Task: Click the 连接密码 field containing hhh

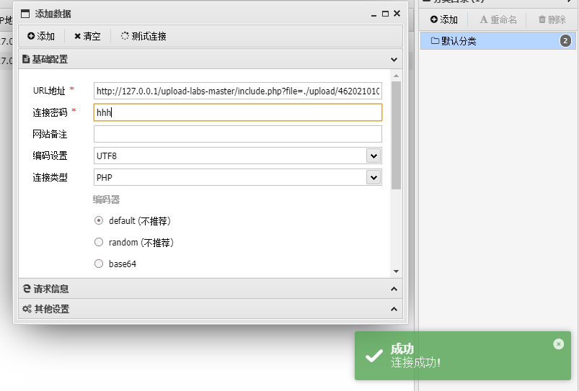Action: tap(238, 112)
